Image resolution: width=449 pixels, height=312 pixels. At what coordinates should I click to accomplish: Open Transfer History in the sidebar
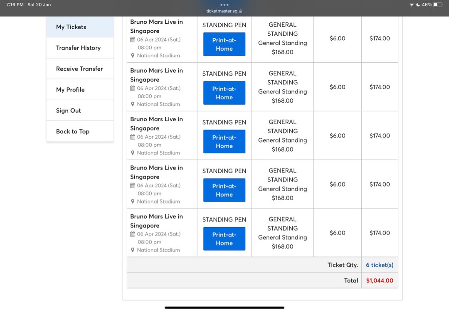(78, 48)
